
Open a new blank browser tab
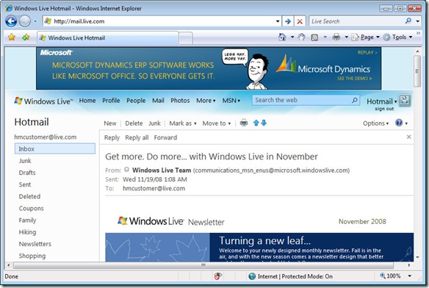click(186, 38)
